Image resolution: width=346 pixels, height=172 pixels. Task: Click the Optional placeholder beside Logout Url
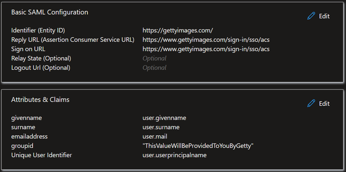(x=154, y=67)
